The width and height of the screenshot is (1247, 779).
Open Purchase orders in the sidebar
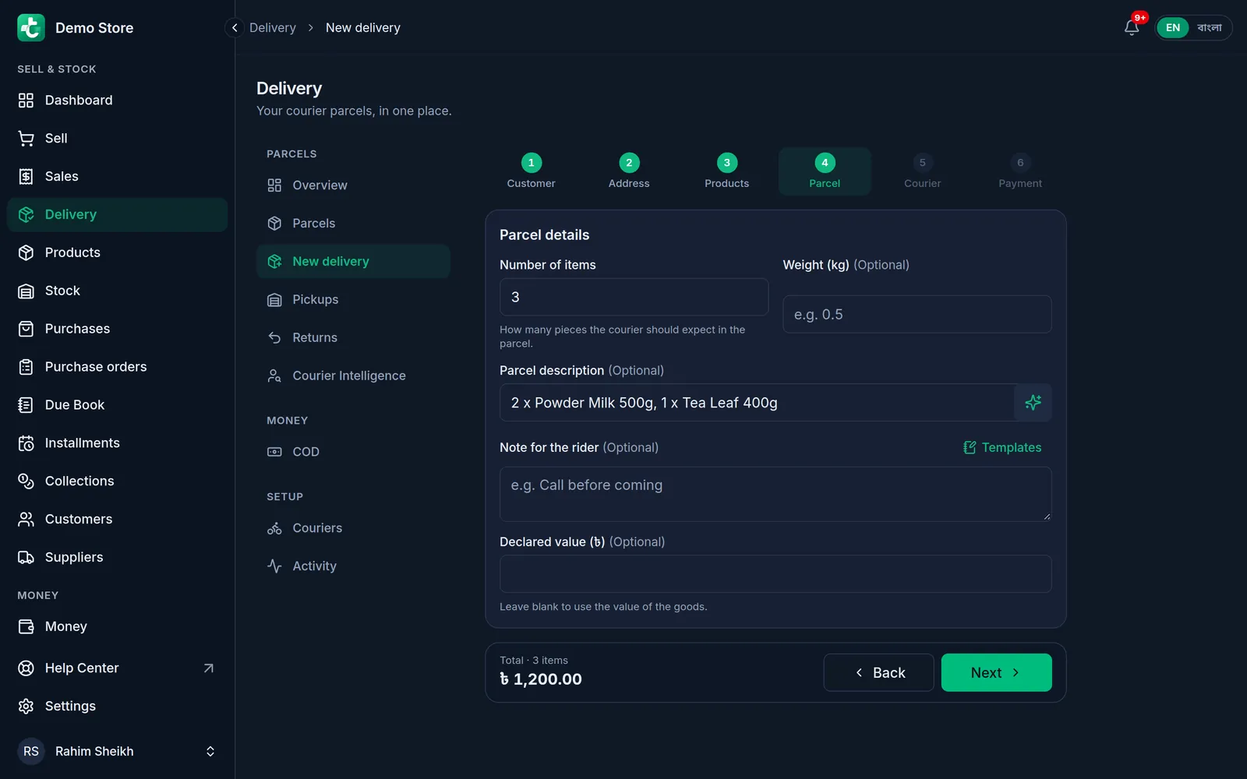click(x=117, y=367)
